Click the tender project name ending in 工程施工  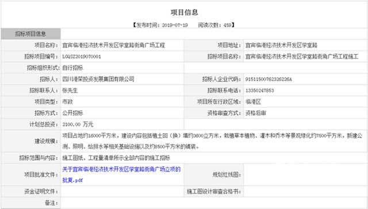point(301,56)
